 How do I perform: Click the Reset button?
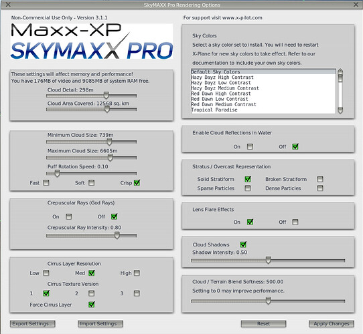point(263,323)
